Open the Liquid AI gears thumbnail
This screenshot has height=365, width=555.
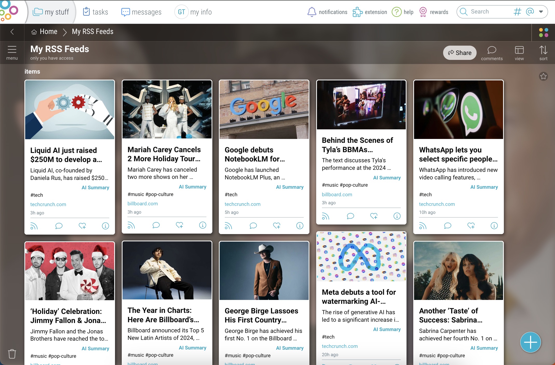(70, 110)
